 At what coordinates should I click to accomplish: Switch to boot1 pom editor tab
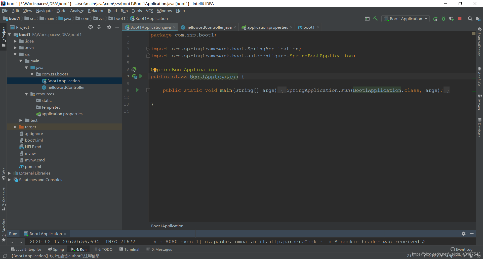click(309, 27)
